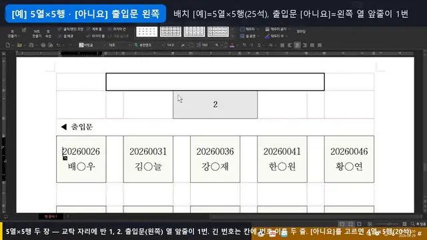Click the 표 속성 properties icon
Screen dimensions: 427x240
48,33
